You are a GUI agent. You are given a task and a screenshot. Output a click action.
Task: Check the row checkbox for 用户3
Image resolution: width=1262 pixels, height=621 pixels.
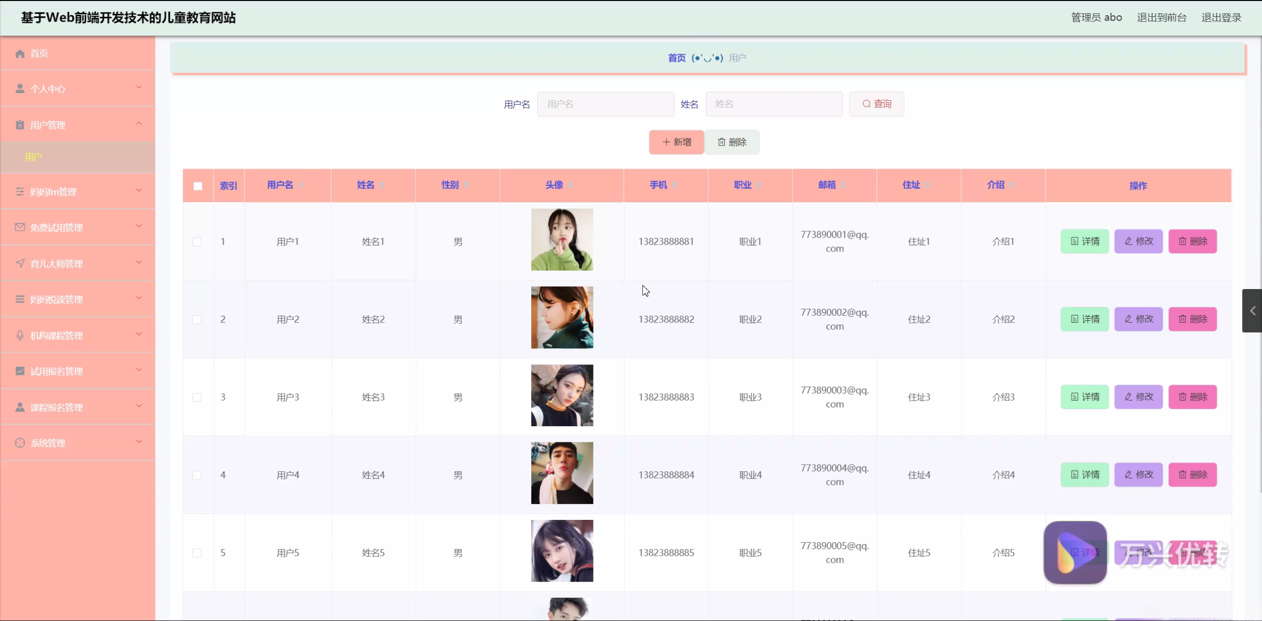coord(197,398)
